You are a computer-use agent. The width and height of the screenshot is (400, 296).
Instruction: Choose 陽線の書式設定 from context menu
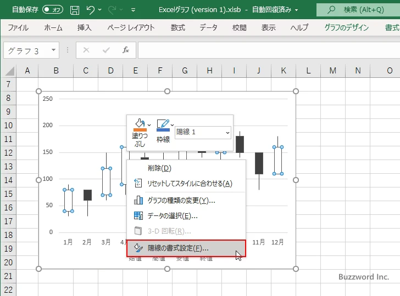pos(186,248)
